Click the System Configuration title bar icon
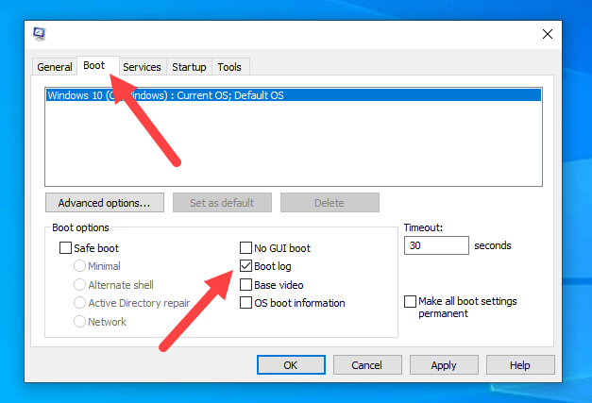Screen dimensions: 592x403 coord(40,34)
